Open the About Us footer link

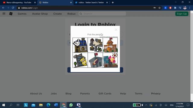(36, 94)
